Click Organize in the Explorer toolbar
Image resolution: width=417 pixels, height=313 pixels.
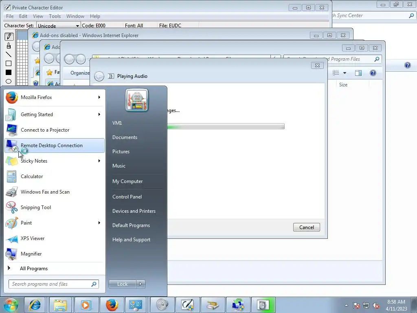pyautogui.click(x=80, y=73)
